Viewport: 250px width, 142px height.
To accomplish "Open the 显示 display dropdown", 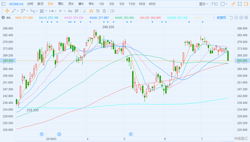I will tap(204, 4).
